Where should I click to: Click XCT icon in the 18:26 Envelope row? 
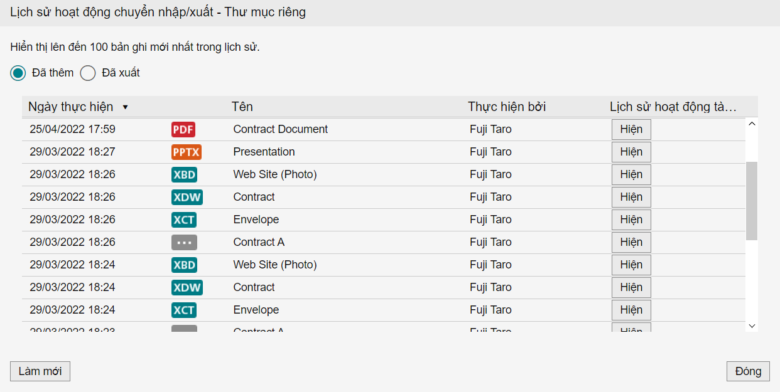point(183,220)
